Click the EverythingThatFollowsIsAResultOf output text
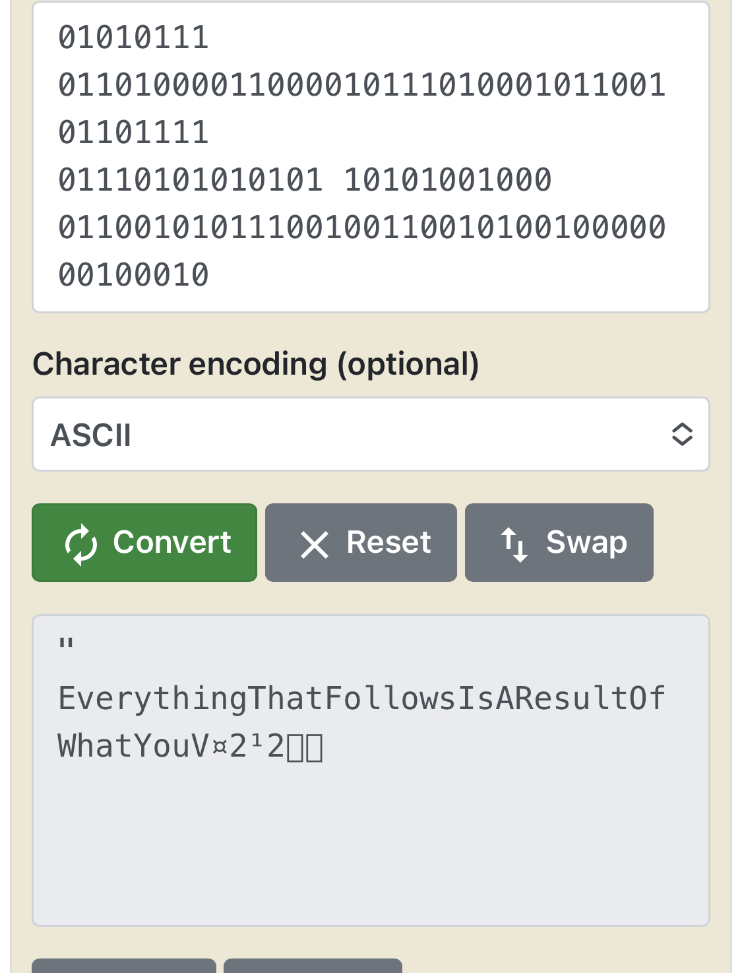The image size is (742, 973). pos(361,698)
